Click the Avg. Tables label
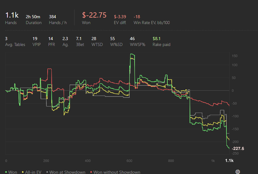 [x=15, y=44]
